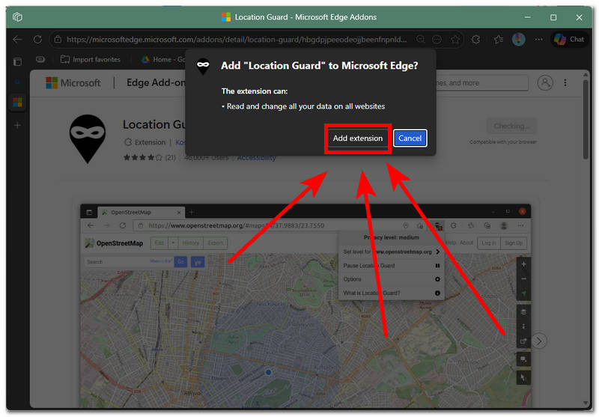Image resolution: width=599 pixels, height=417 pixels.
Task: Cancel the Location Guard install prompt
Action: [410, 139]
